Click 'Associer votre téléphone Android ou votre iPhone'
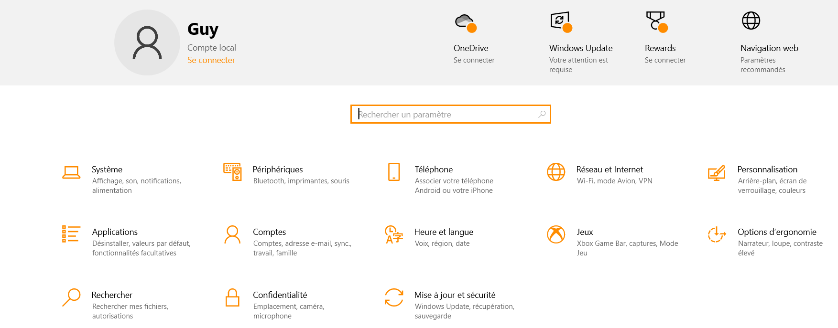 pyautogui.click(x=454, y=186)
